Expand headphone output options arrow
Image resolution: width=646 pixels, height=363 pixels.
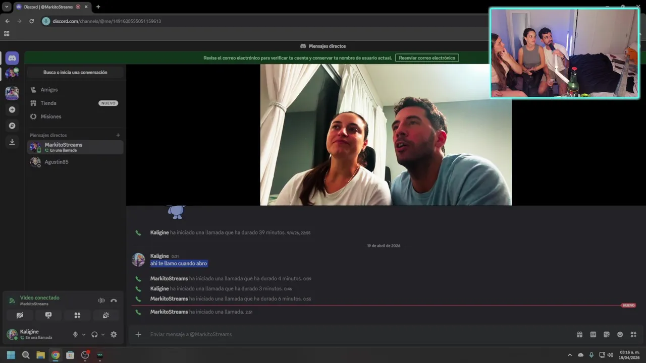103,334
